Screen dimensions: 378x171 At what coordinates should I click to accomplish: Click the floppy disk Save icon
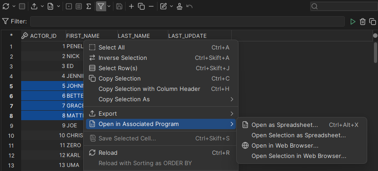pyautogui.click(x=119, y=6)
